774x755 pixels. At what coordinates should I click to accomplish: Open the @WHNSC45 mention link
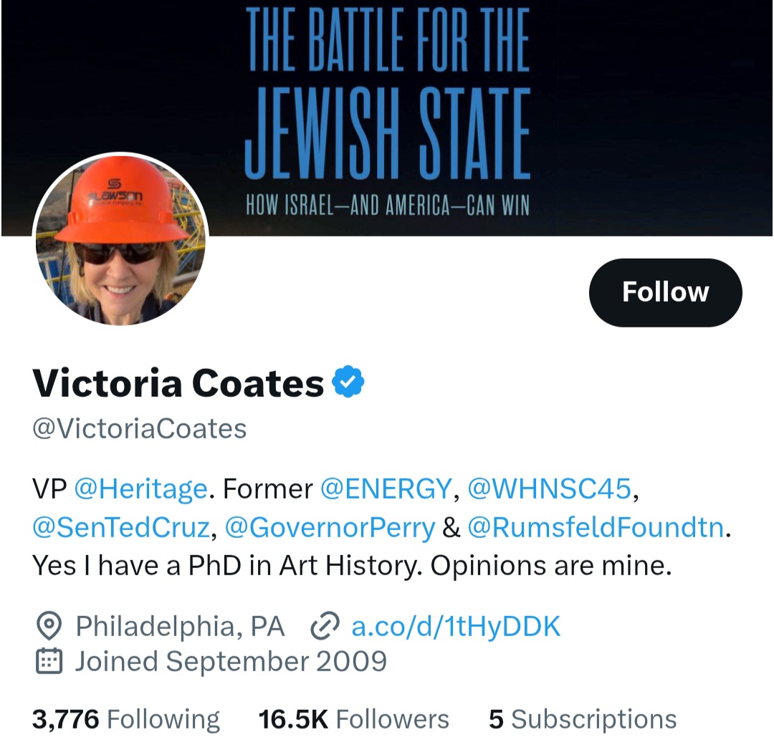pos(549,489)
